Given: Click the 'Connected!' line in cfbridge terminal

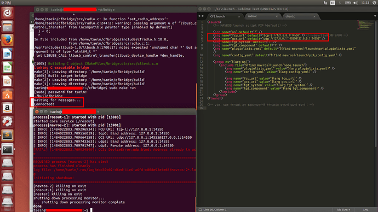Looking at the screenshot, I should point(44,104).
